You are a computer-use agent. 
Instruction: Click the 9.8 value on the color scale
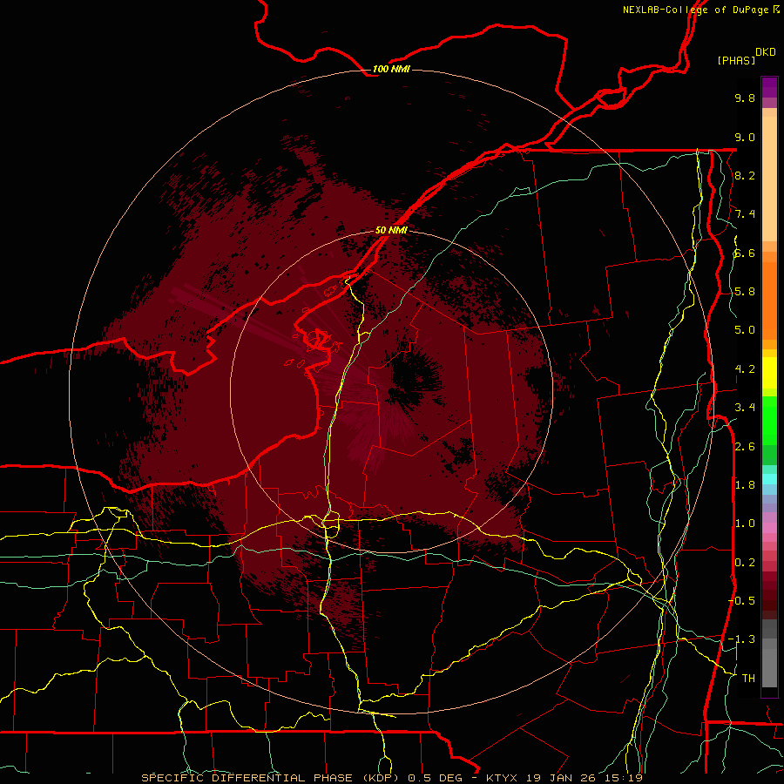(745, 98)
